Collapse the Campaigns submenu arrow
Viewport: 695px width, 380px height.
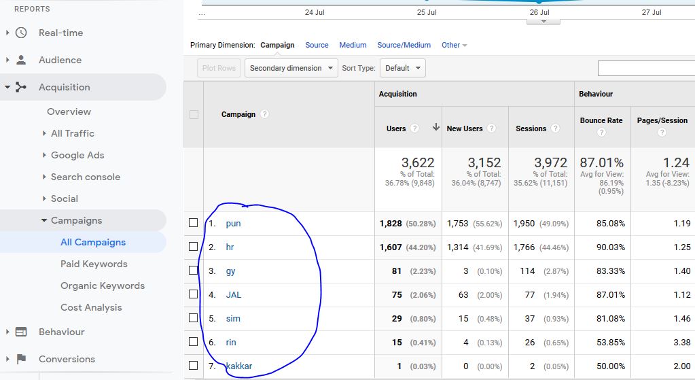pyautogui.click(x=44, y=220)
